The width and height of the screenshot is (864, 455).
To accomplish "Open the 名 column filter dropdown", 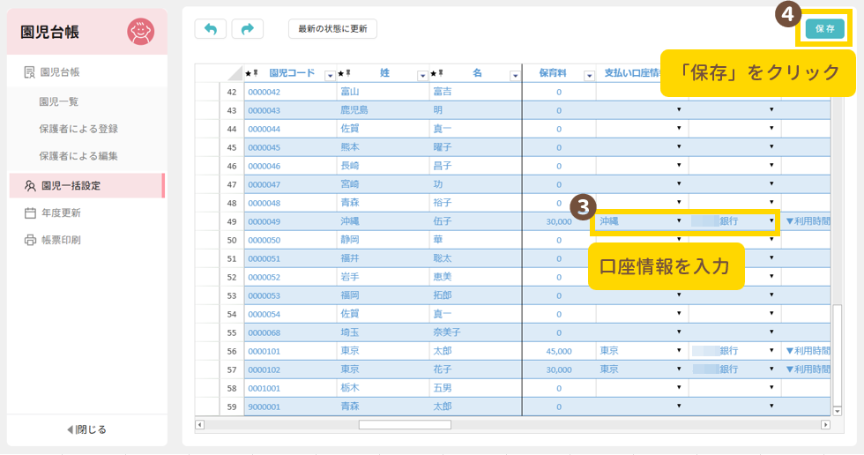I will [514, 75].
